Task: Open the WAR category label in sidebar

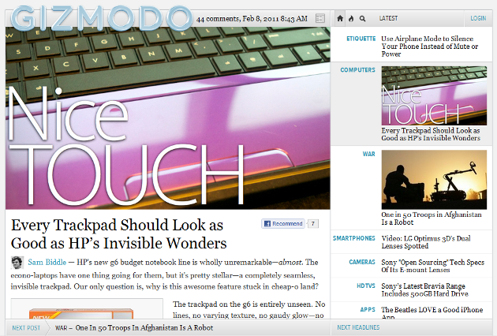Action: 368,154
